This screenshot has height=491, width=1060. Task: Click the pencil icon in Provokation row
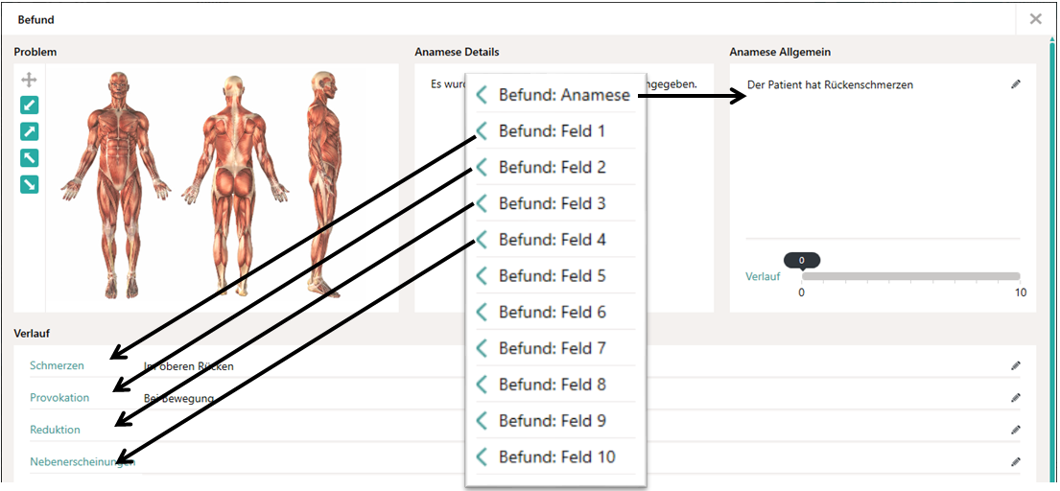1016,397
